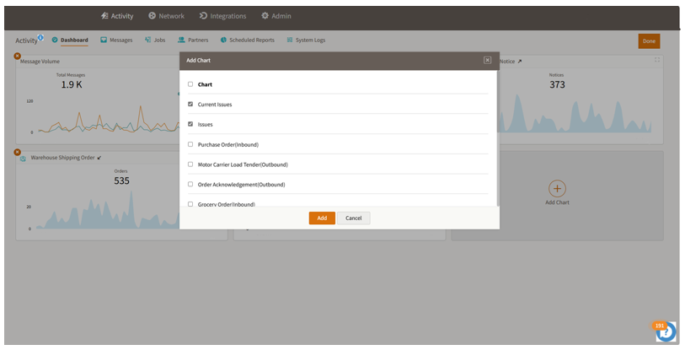Open the Integrations top navigation menu
Image resolution: width=685 pixels, height=350 pixels.
coord(222,16)
